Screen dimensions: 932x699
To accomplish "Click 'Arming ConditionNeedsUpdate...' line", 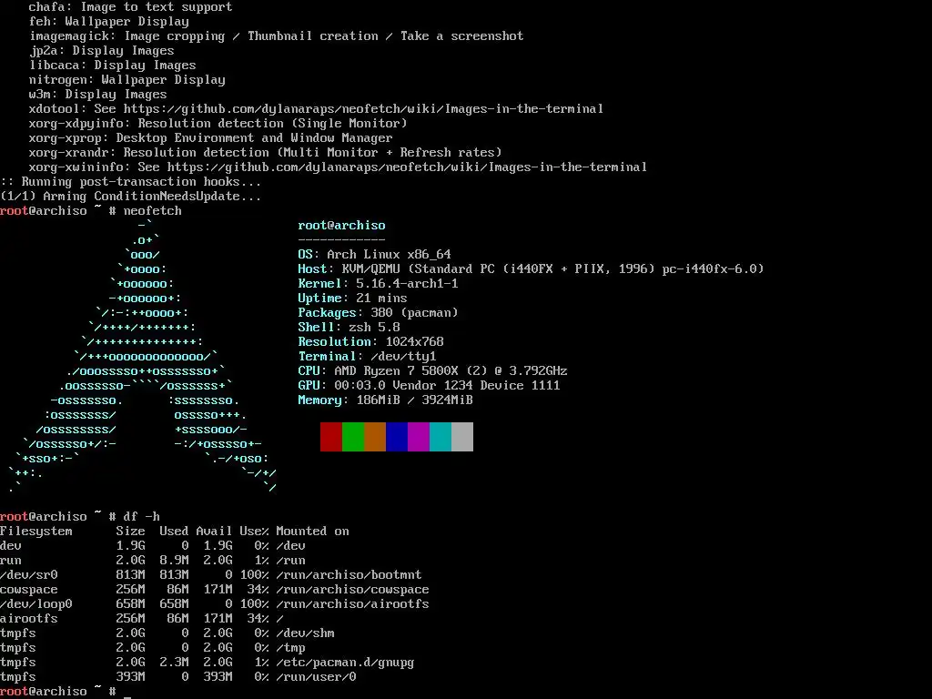I will [131, 197].
